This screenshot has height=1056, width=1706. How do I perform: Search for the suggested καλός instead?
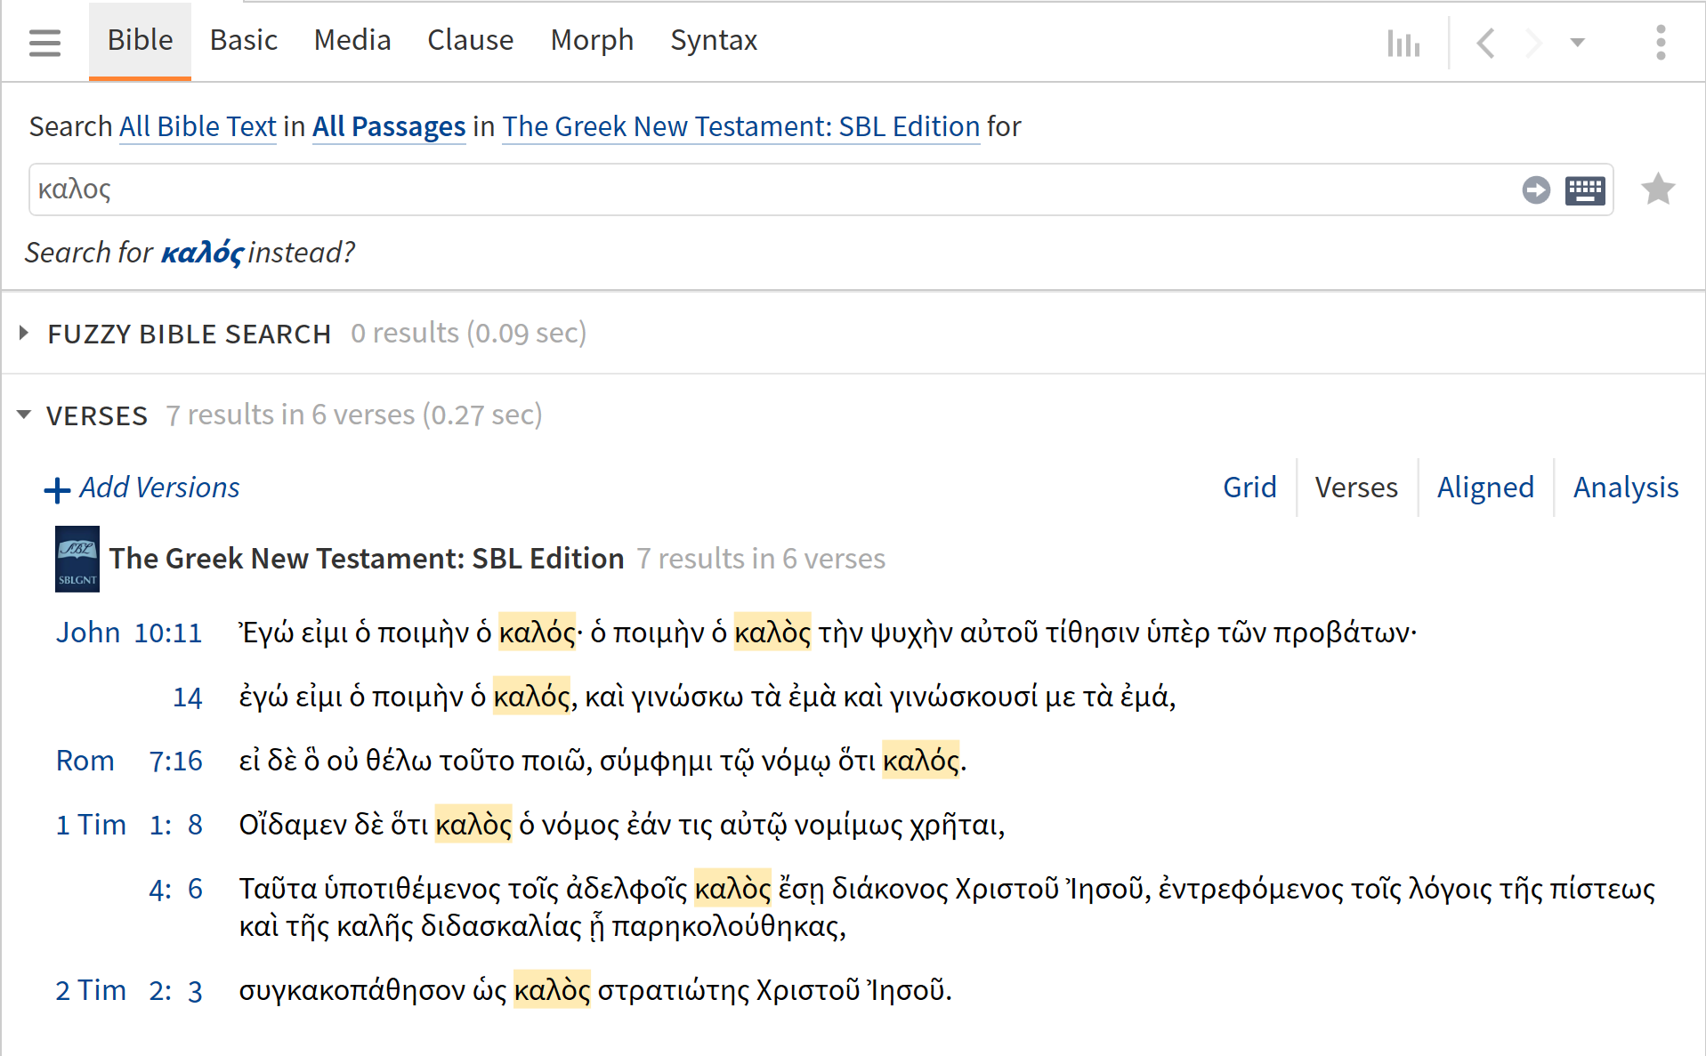coord(202,253)
